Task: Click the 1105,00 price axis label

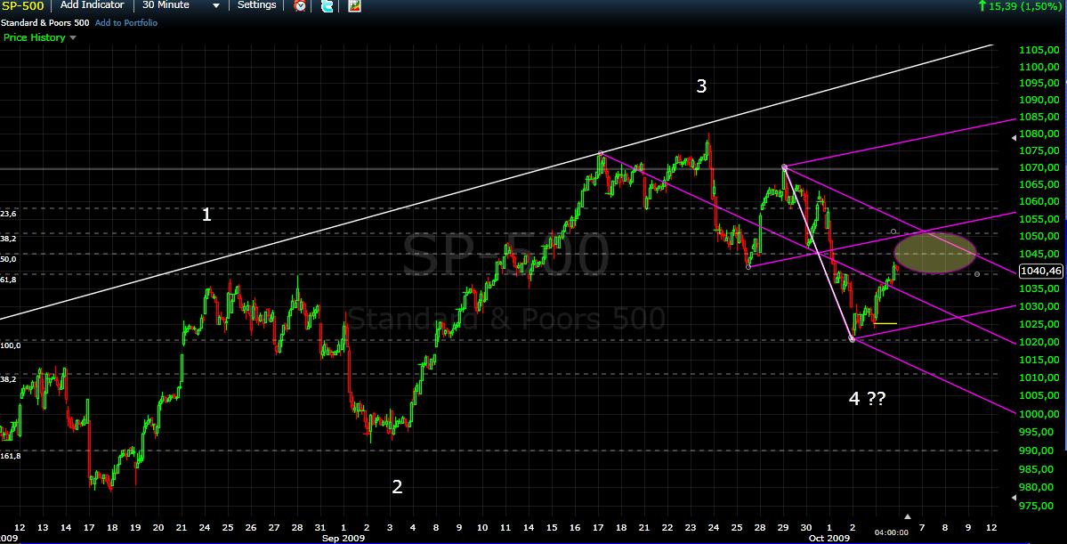Action: pos(1039,50)
